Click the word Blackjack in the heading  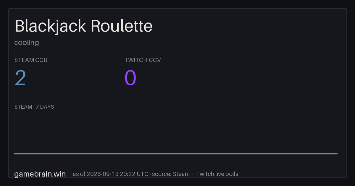pyautogui.click(x=51, y=26)
